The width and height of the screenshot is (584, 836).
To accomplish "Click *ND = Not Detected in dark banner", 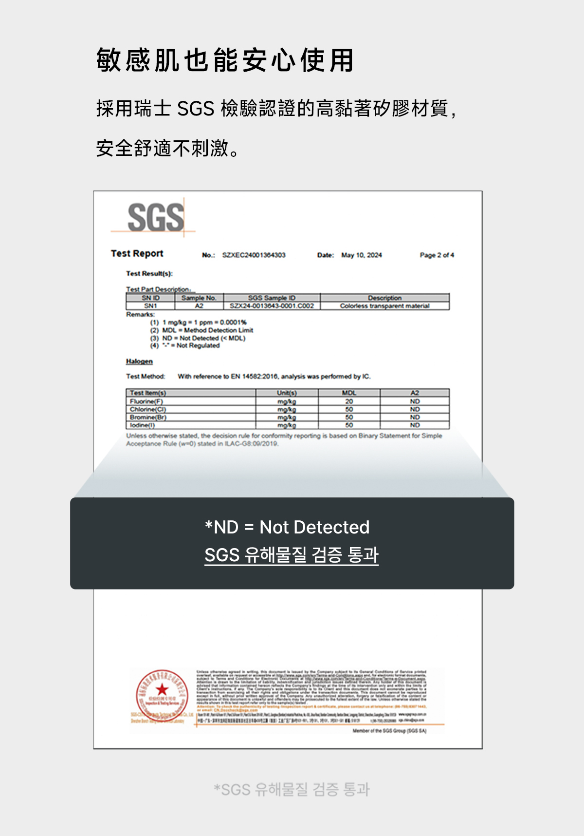I will (287, 527).
